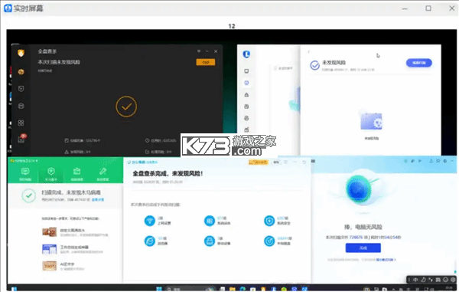The height and width of the screenshot is (292, 459).
Task: Click the sidebar icon with the red badge
Action: tap(21, 139)
